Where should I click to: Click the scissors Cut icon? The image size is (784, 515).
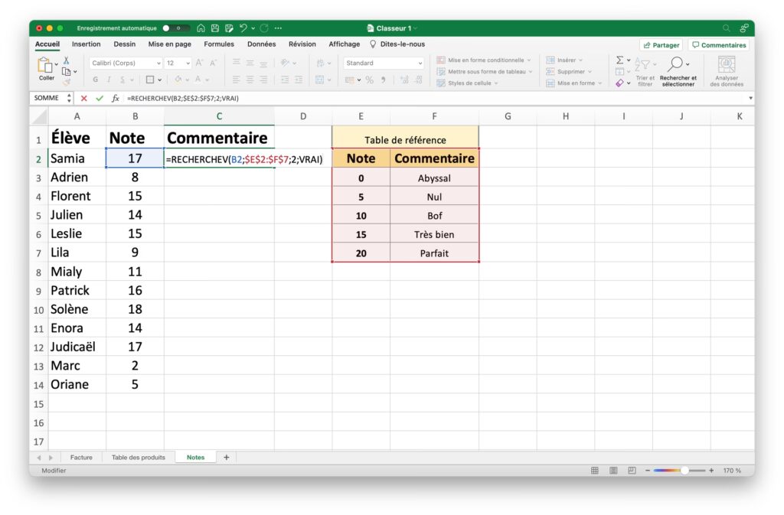point(67,60)
